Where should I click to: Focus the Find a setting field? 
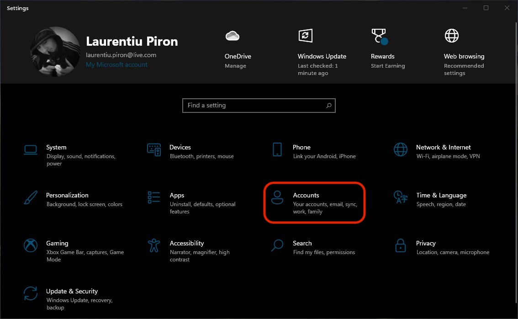click(259, 106)
